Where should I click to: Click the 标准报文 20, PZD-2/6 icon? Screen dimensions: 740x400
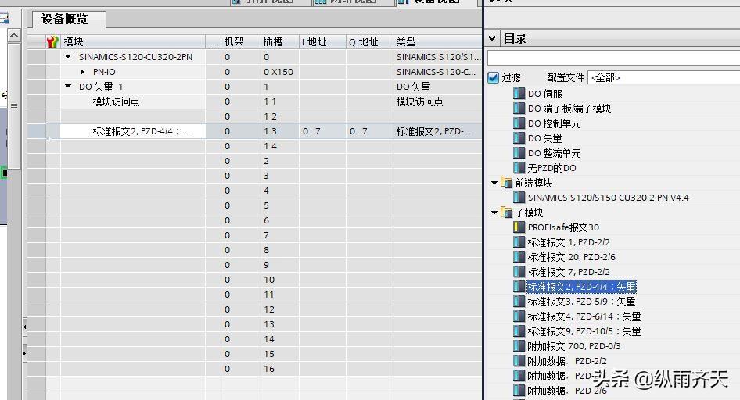pyautogui.click(x=519, y=257)
